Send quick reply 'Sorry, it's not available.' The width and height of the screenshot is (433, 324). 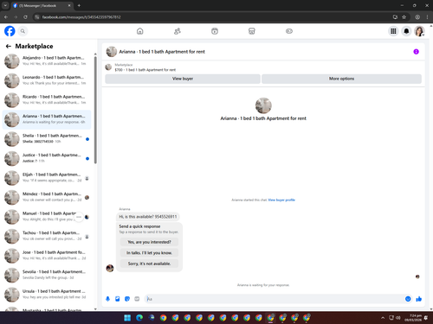149,264
